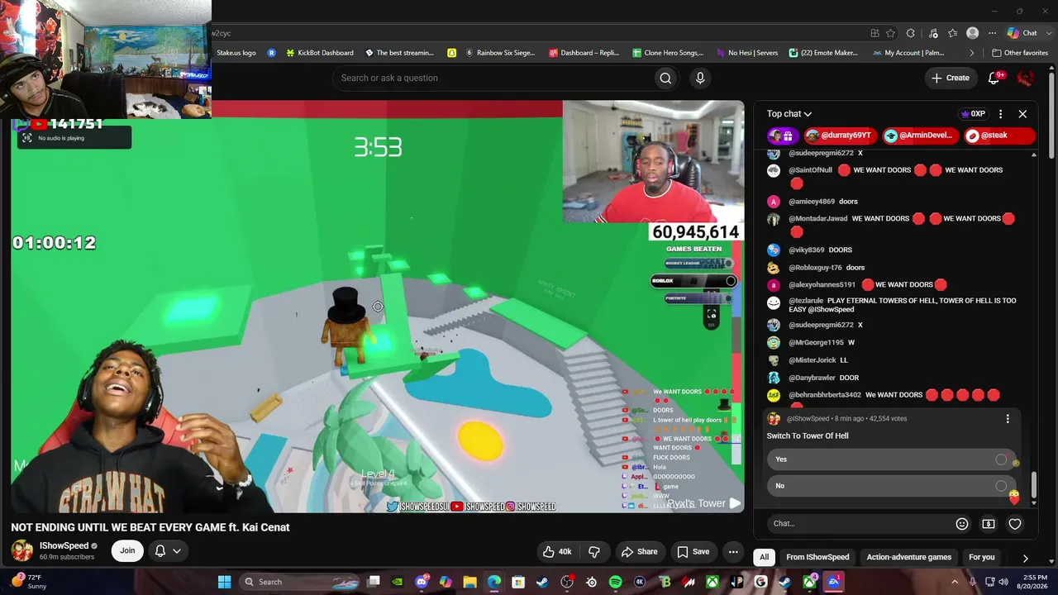Like the video with thumbs up

(x=559, y=552)
